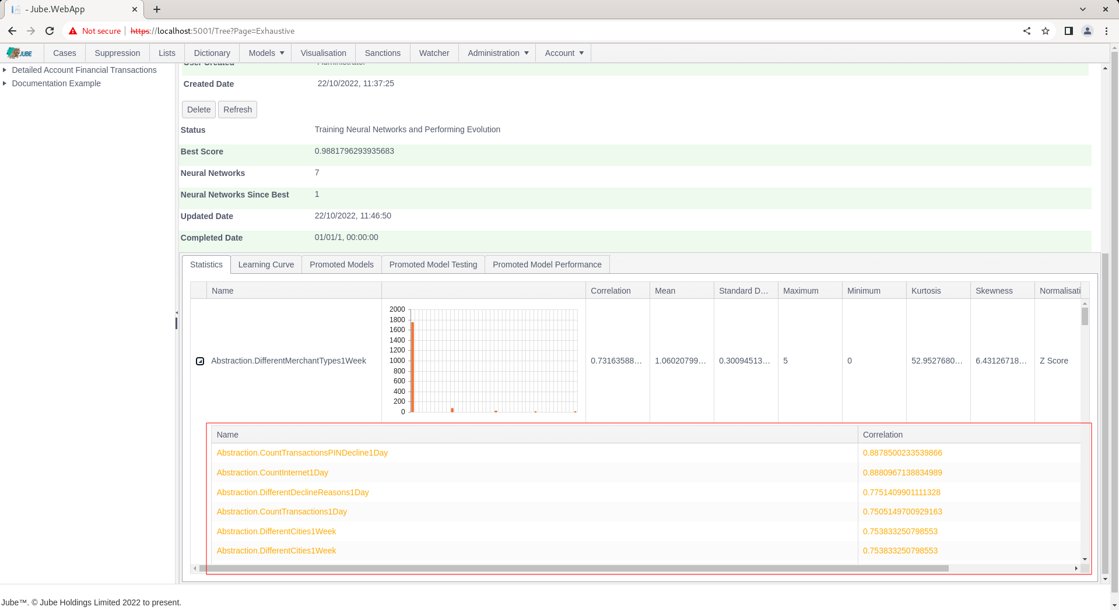Open the Suppression menu item
This screenshot has width=1119, height=610.
click(x=117, y=53)
